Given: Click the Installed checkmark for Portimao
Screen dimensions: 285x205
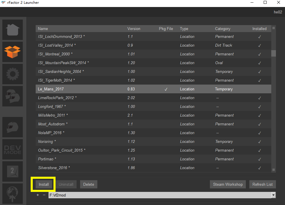Looking at the screenshot, I should point(259,159).
